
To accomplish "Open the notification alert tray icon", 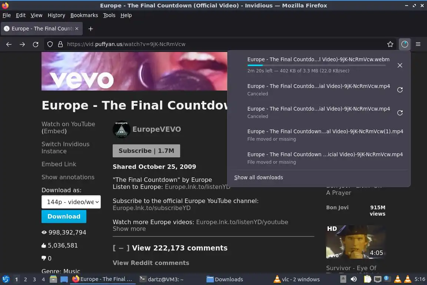I will (x=387, y=279).
